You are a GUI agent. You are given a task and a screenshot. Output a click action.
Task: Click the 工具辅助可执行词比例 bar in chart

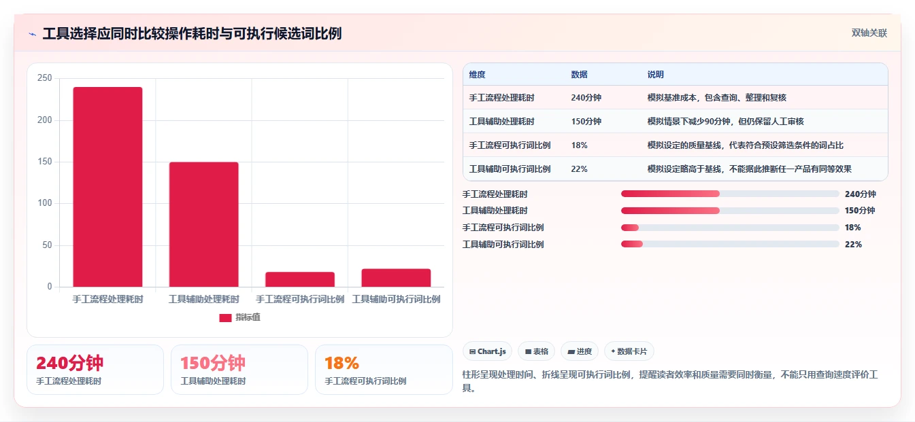tap(396, 278)
